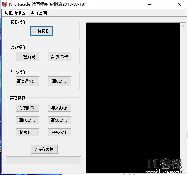Image resolution: width=188 pixels, height=175 pixels.
Task: Click the 写CUID卡 button
Action: coord(59,120)
